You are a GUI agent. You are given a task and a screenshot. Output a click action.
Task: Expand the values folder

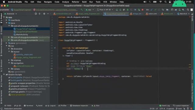tap(9, 69)
